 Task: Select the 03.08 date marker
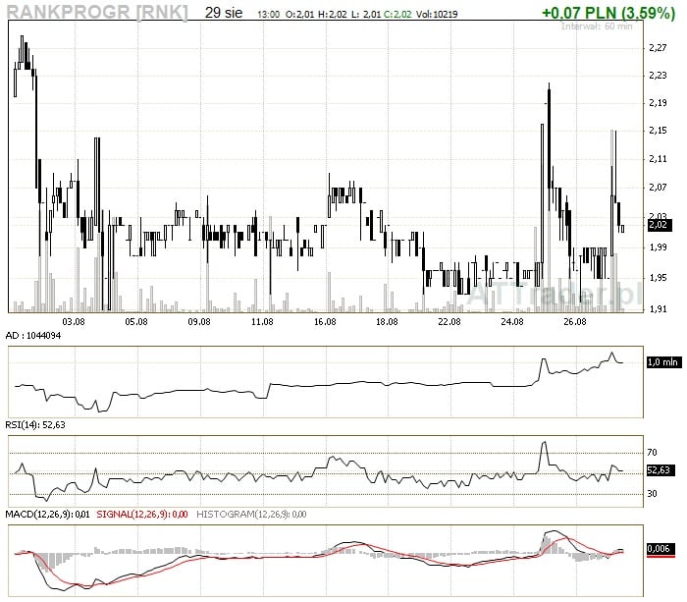pyautogui.click(x=74, y=321)
